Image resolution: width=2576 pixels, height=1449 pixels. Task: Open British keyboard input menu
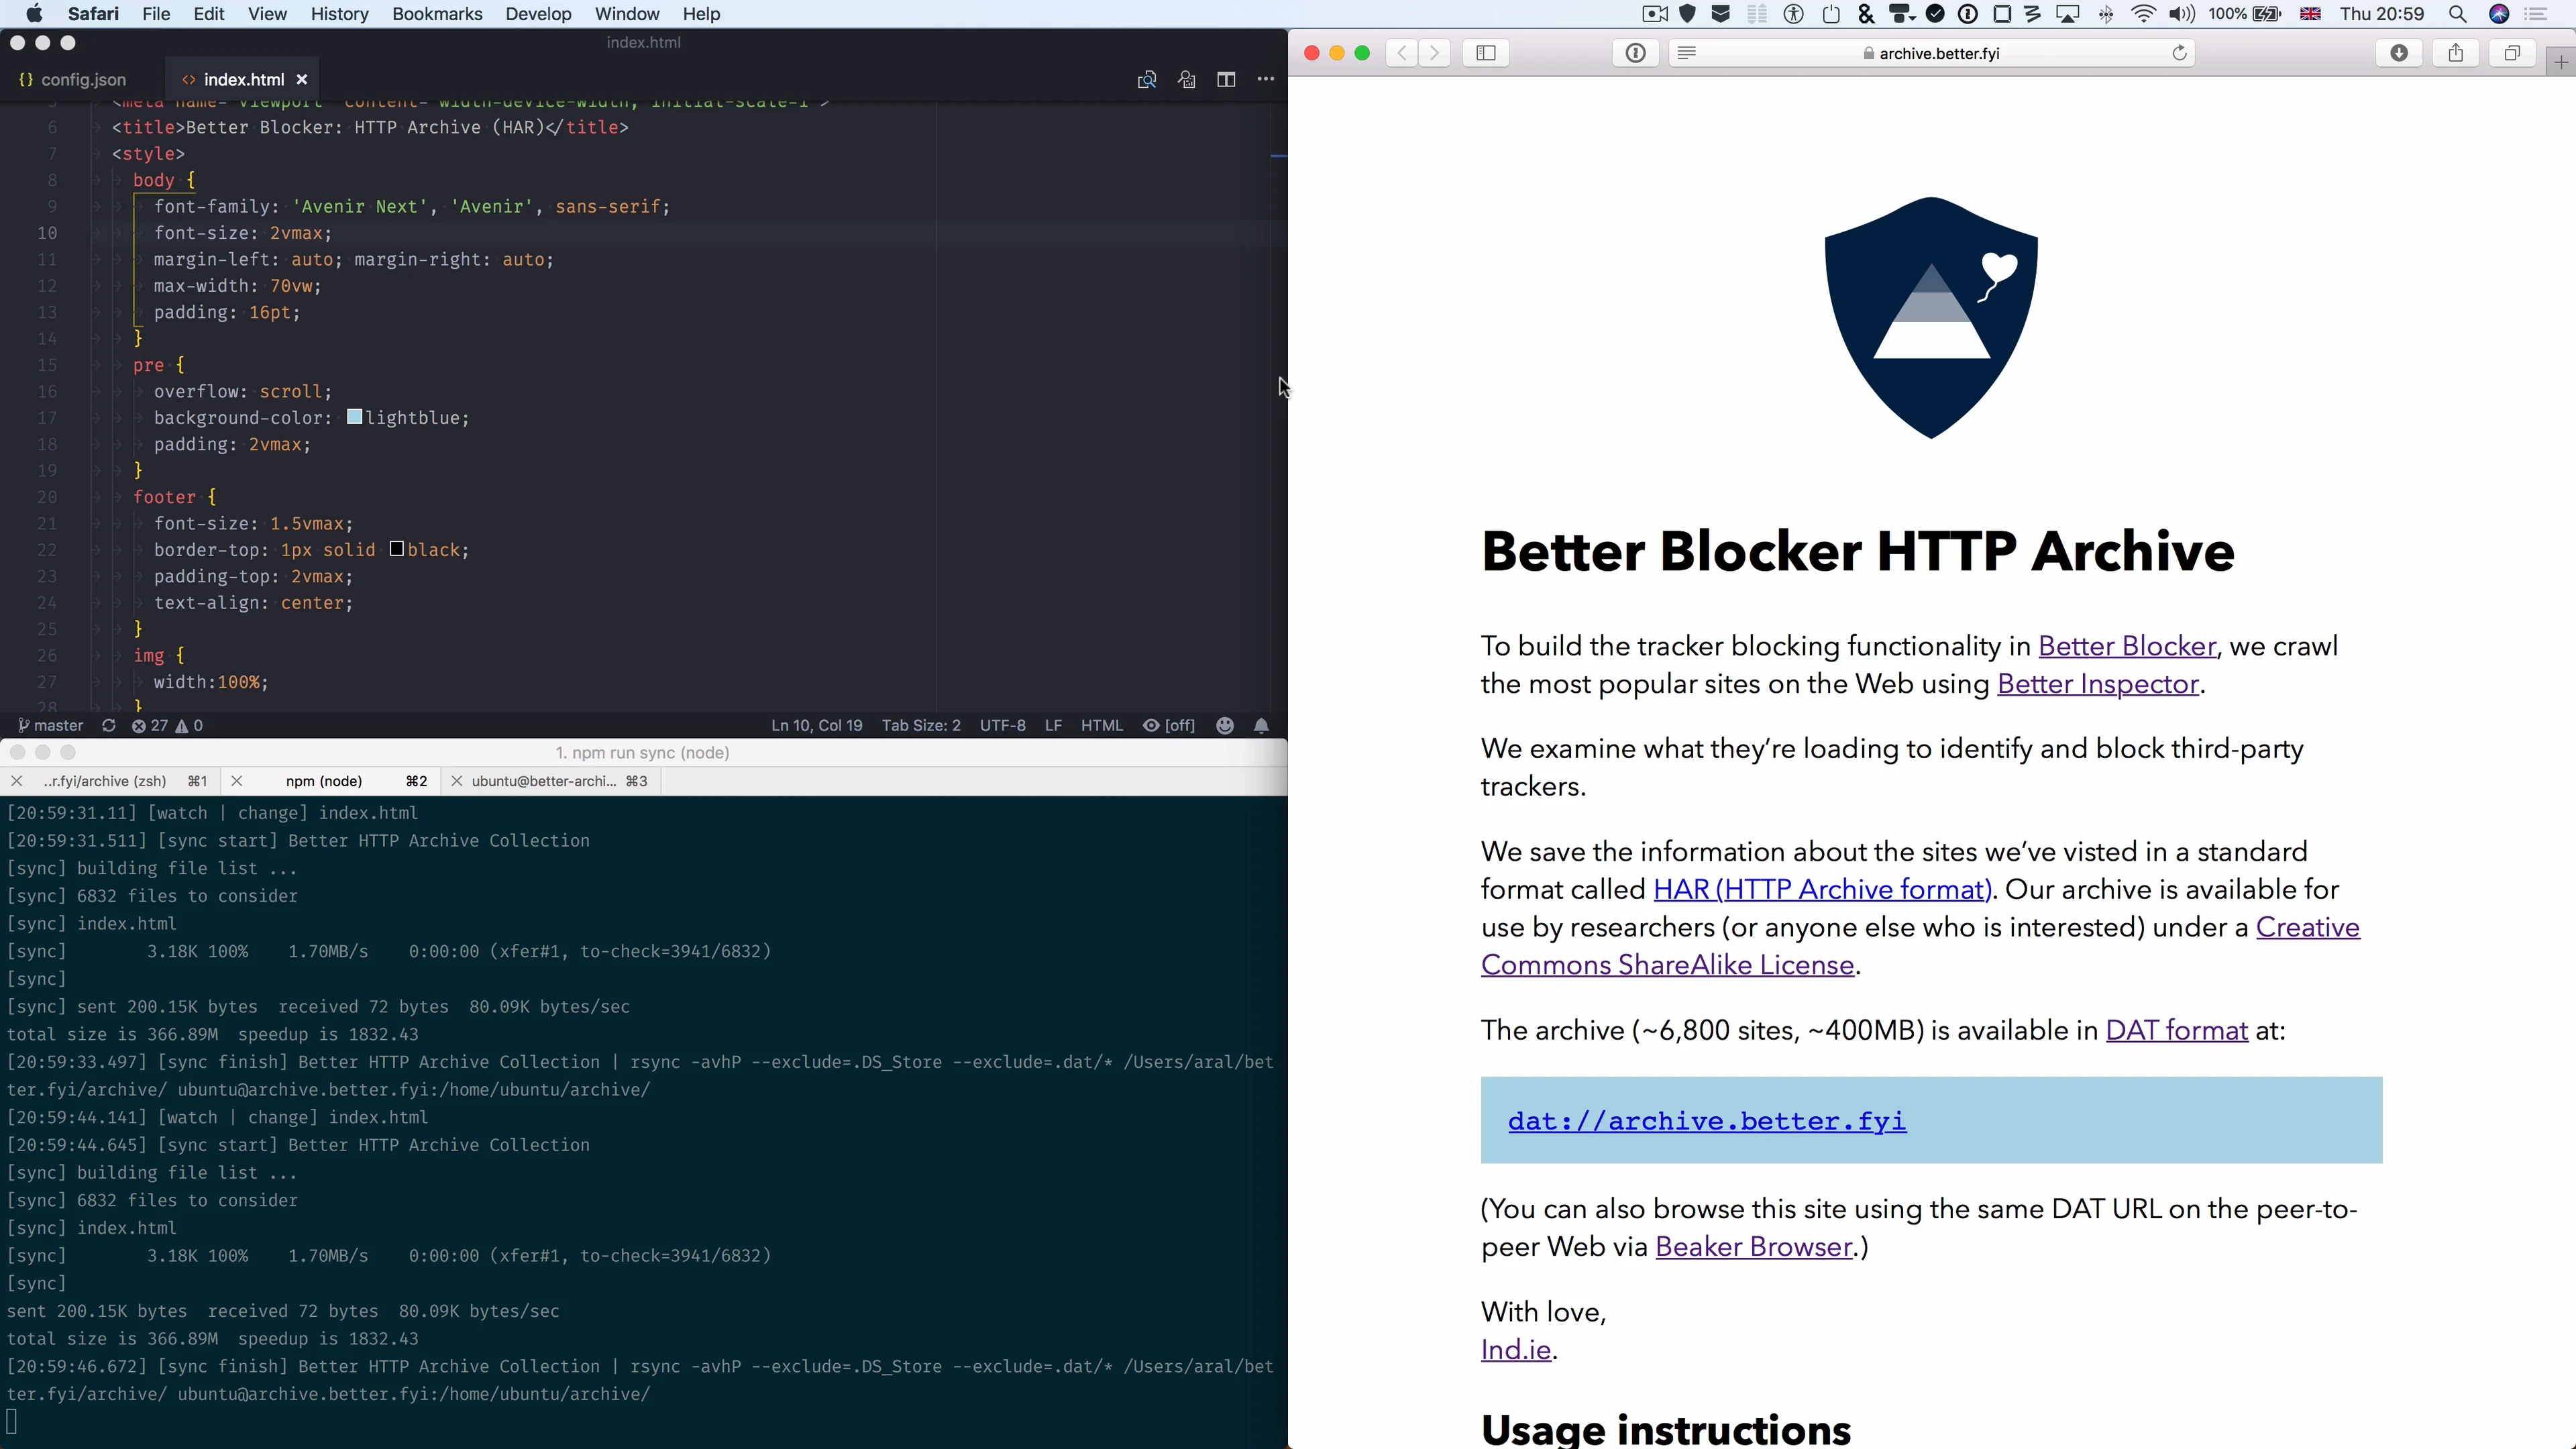point(2310,14)
